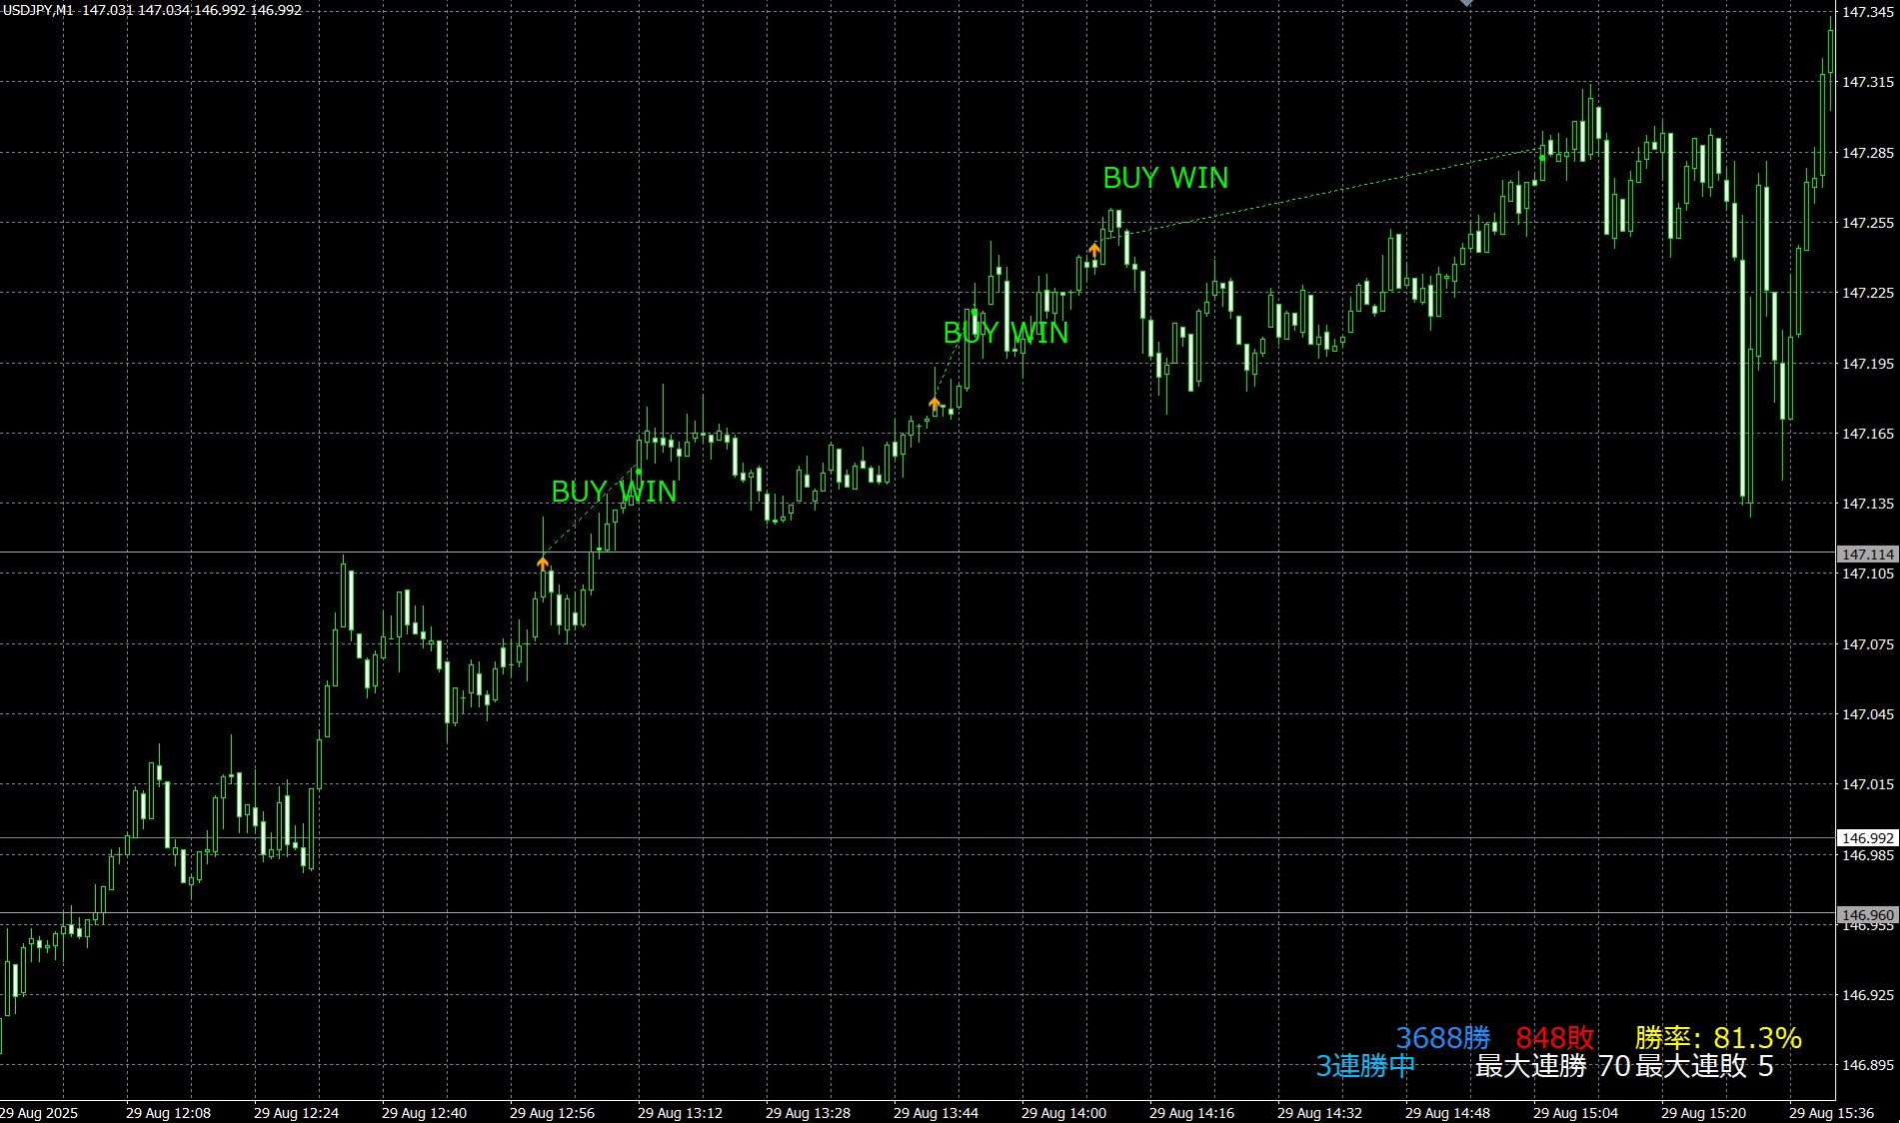Click the 146.925 price axis label

pos(1868,995)
